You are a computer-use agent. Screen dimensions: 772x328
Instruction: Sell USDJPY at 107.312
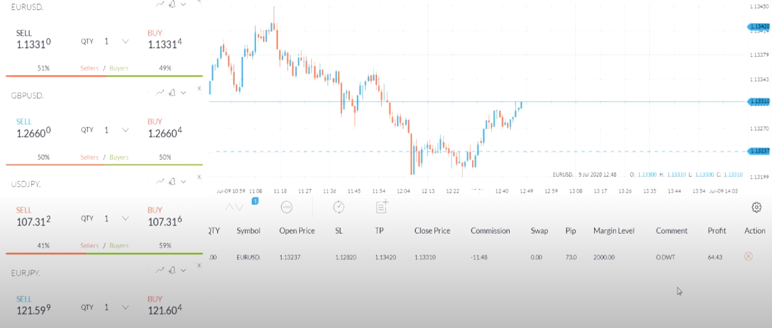33,217
